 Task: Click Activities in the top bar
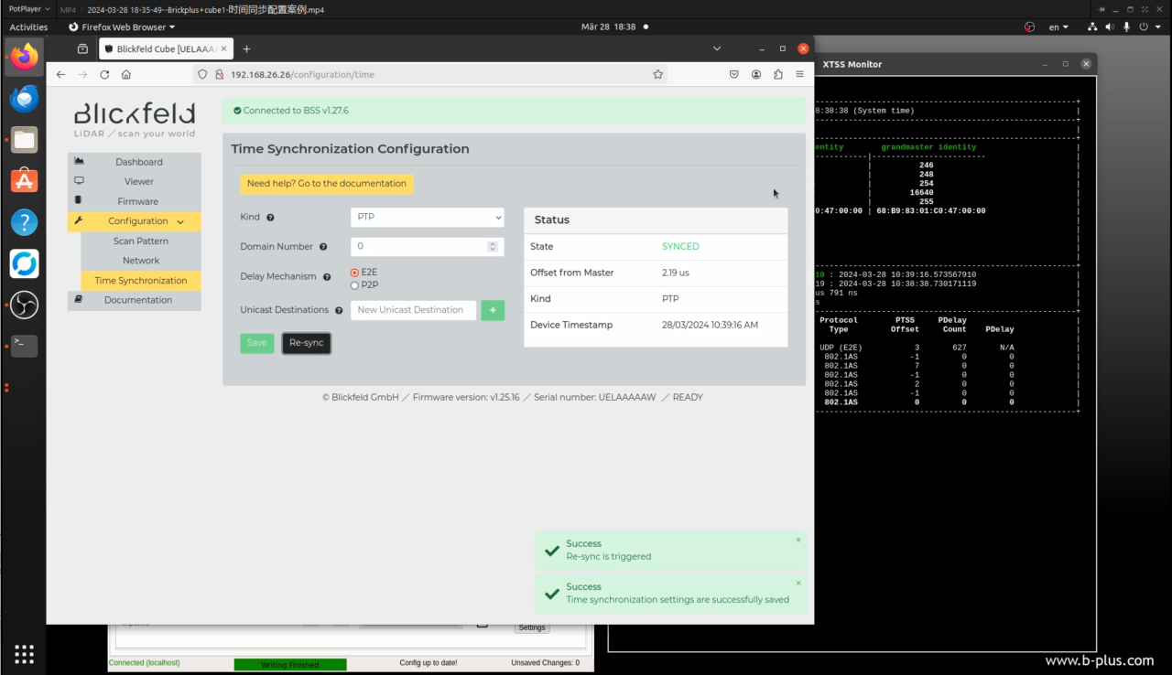point(28,27)
